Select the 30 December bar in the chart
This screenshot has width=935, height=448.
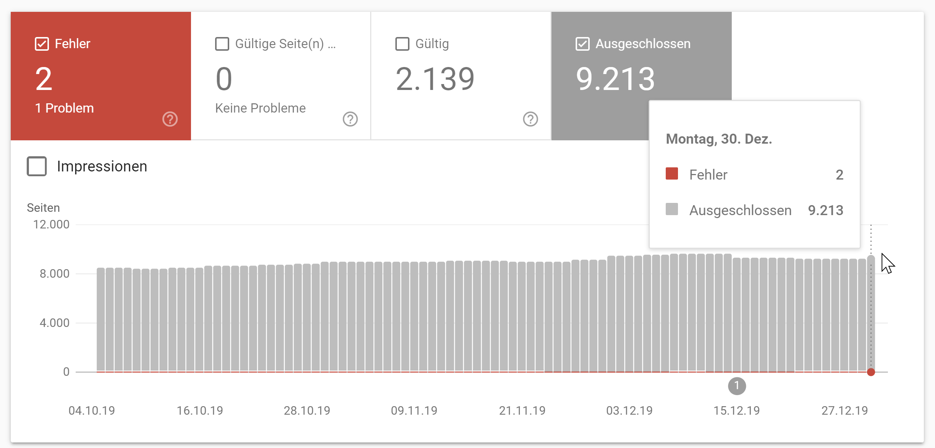pos(870,315)
